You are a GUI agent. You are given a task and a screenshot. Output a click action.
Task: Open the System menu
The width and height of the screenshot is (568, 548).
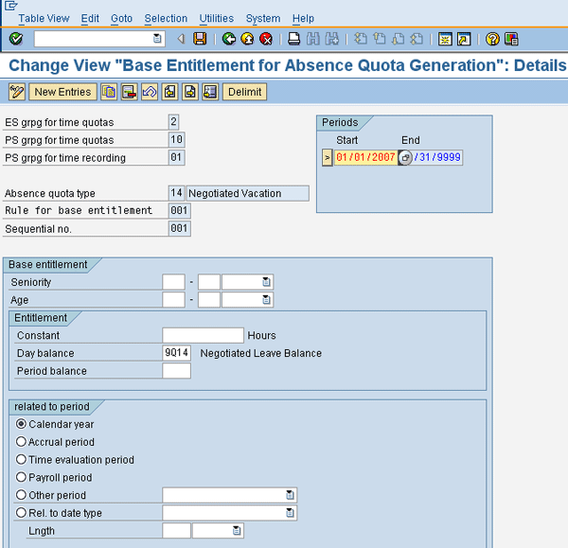click(x=263, y=19)
